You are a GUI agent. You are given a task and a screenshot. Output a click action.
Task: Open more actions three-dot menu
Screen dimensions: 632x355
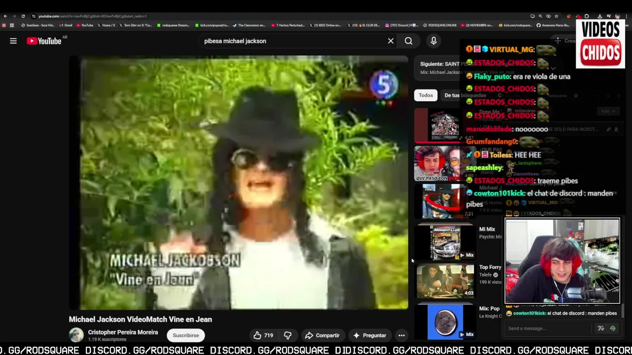[401, 335]
